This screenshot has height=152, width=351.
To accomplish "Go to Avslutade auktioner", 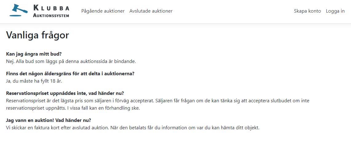I will (151, 11).
